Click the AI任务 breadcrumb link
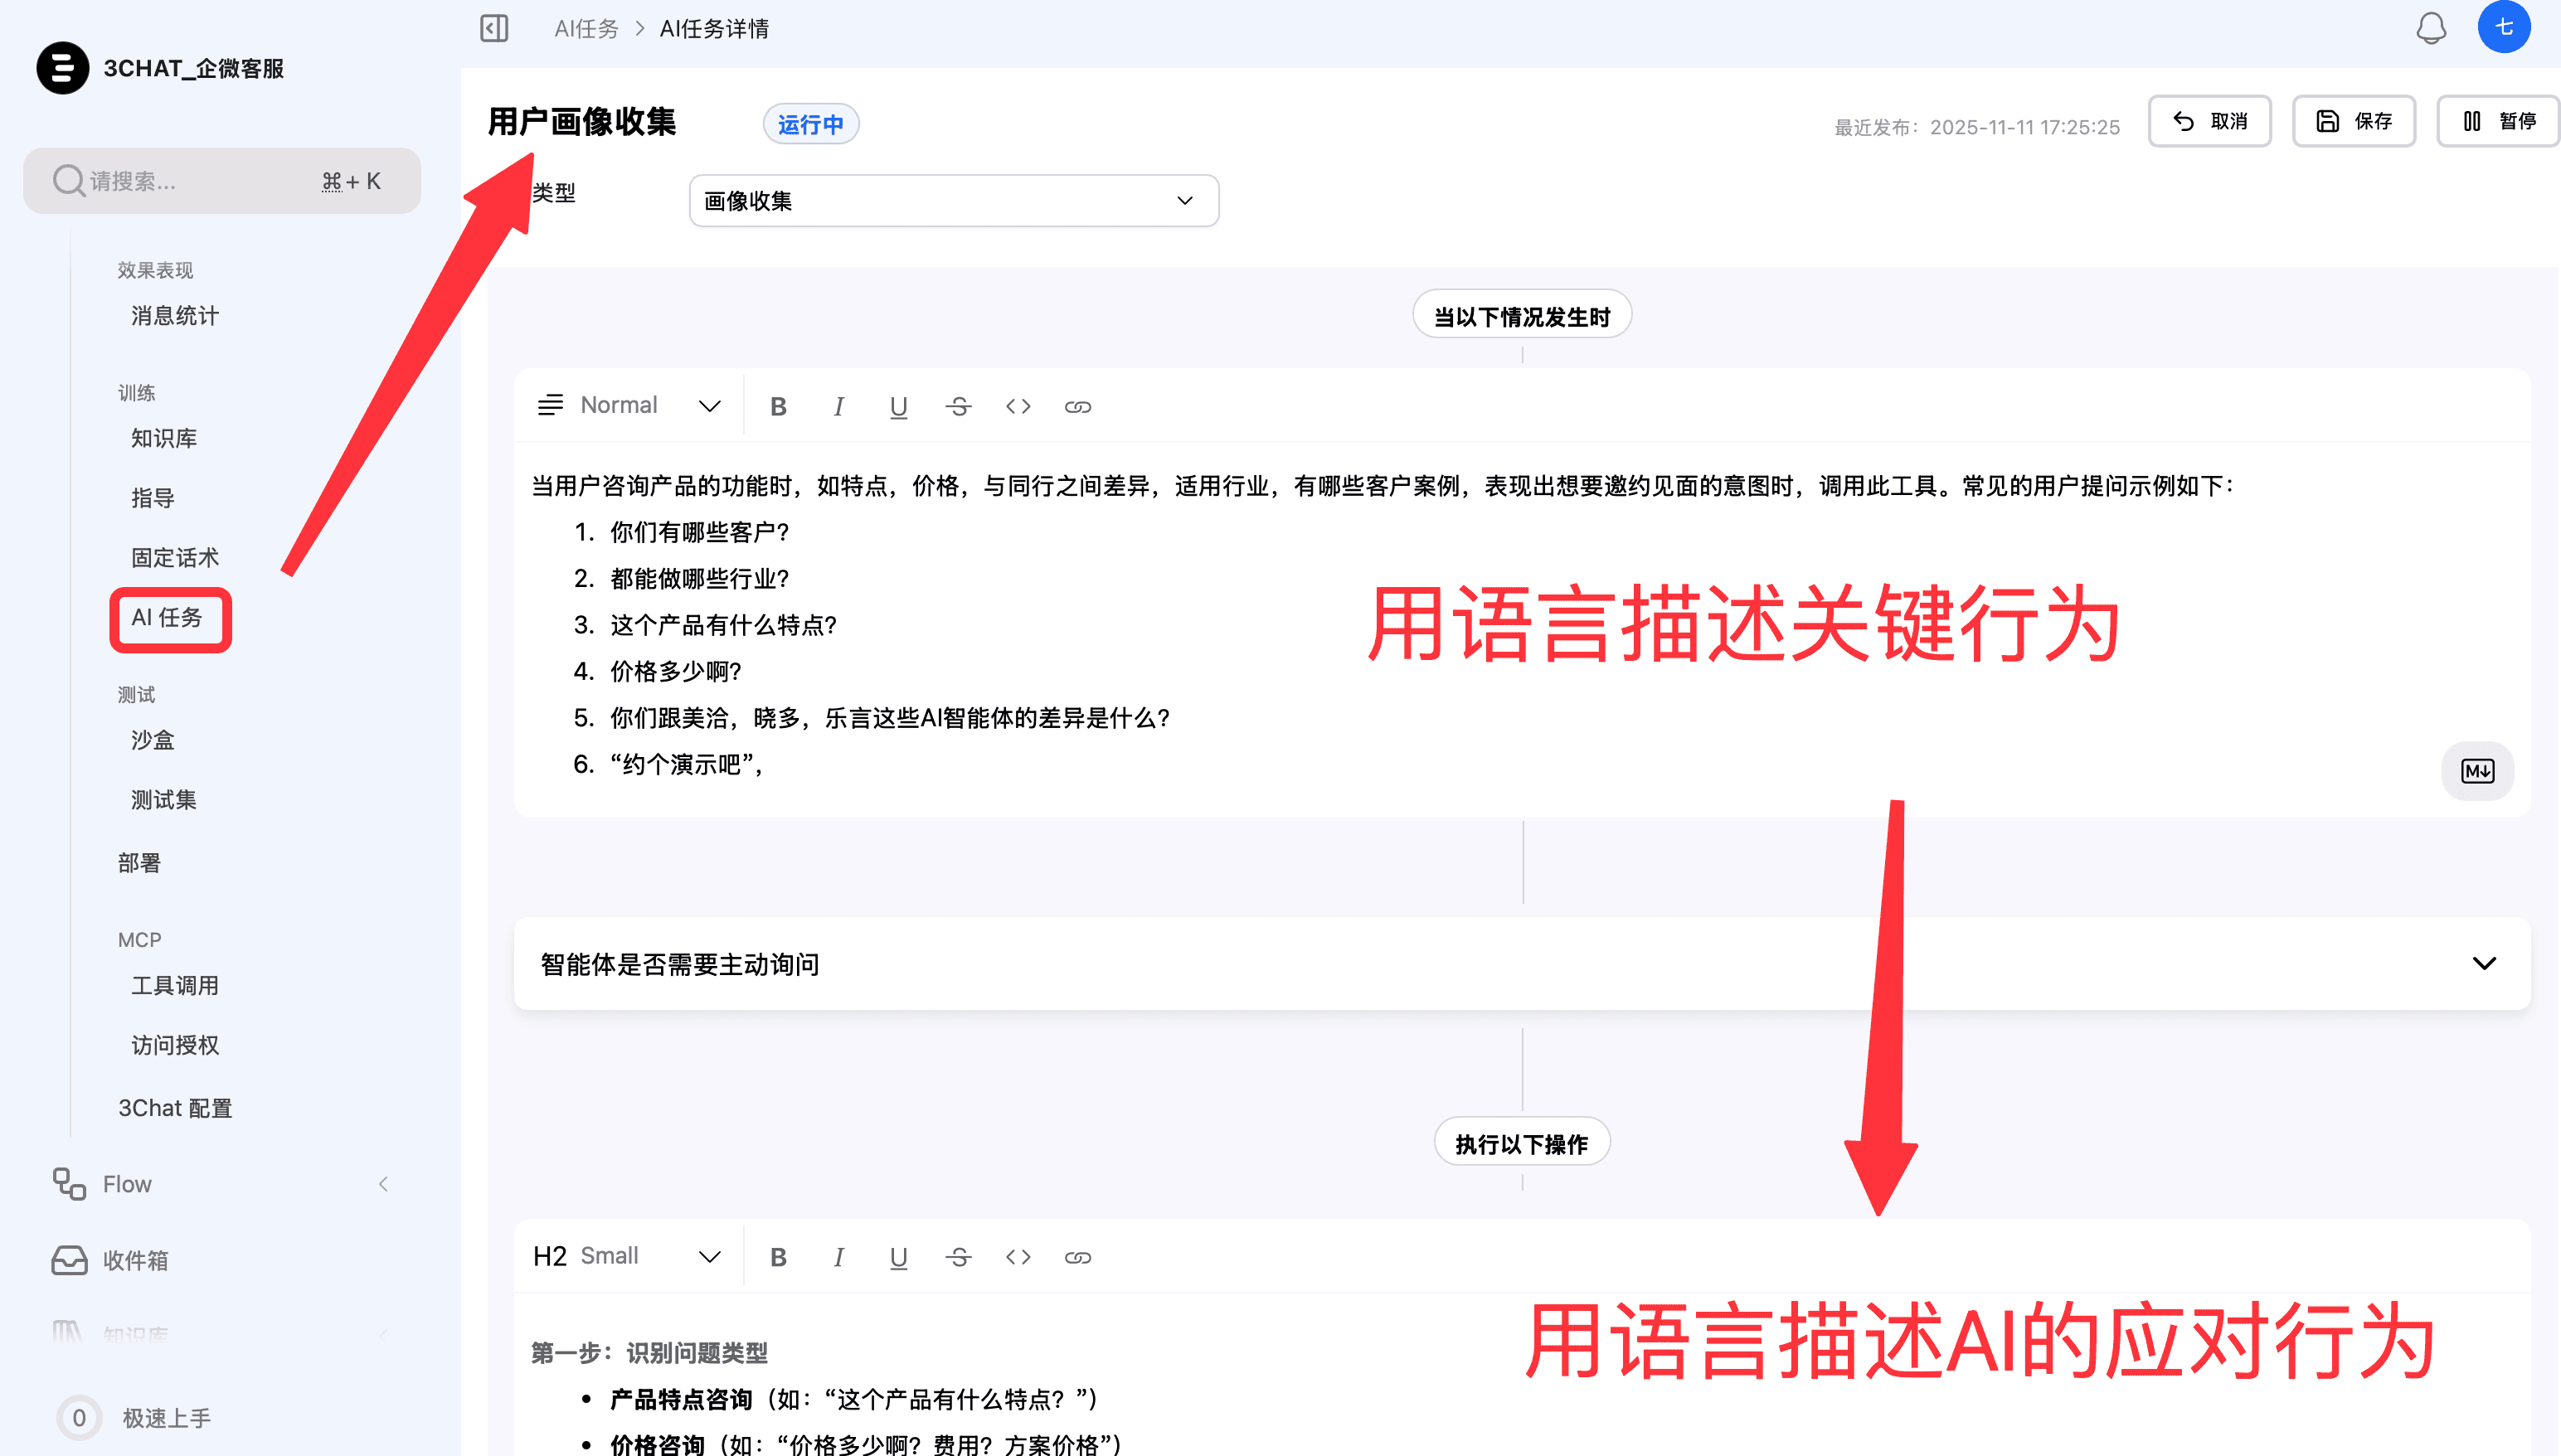This screenshot has height=1456, width=2561. 587,29
